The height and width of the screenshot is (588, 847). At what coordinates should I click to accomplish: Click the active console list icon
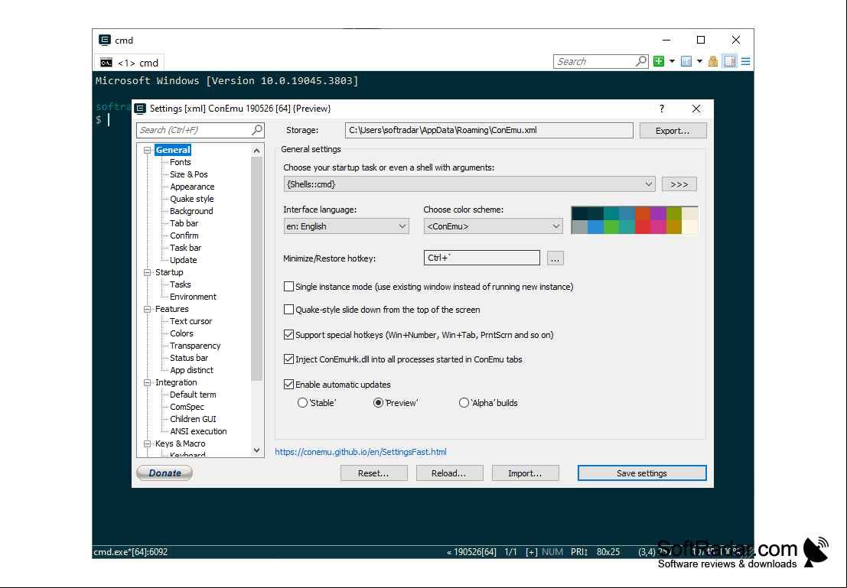[x=686, y=62]
